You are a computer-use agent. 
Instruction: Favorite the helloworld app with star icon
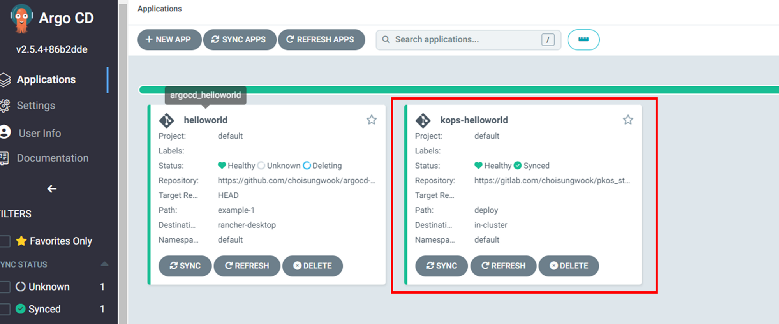[x=372, y=120]
